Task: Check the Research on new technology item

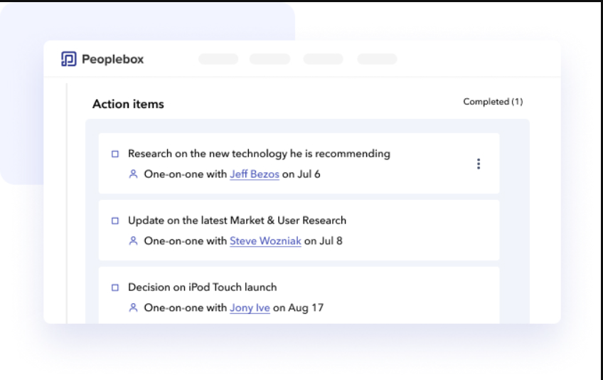Action: [x=115, y=154]
